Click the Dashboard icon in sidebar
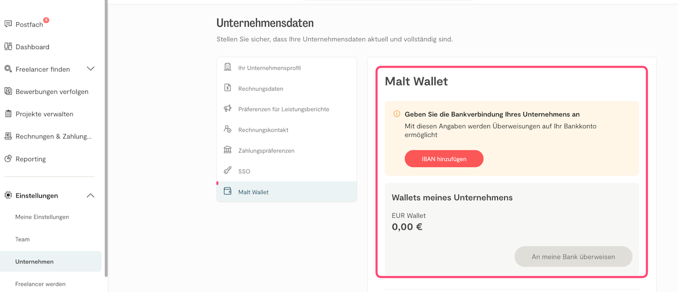This screenshot has height=292, width=678. click(8, 47)
